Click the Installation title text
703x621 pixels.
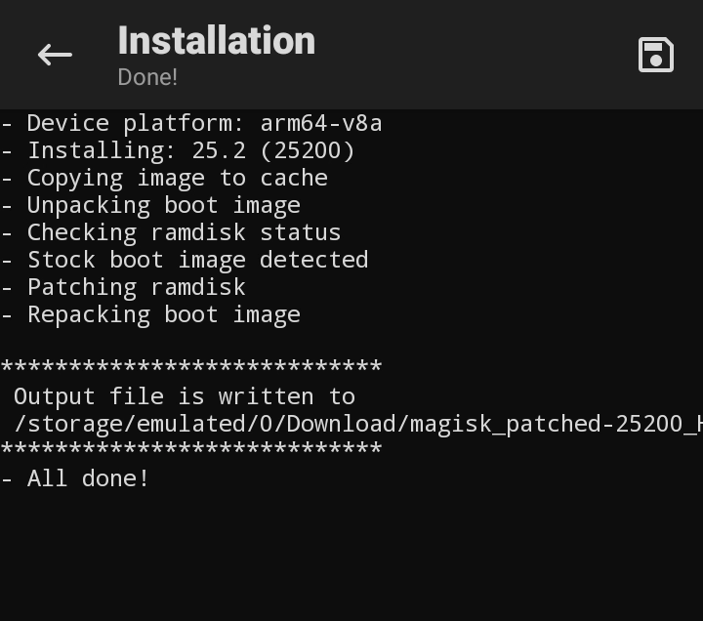pyautogui.click(x=216, y=41)
